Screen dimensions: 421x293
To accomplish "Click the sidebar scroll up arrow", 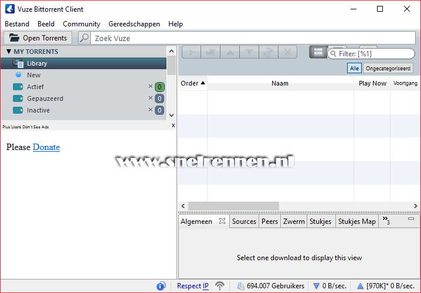I will point(172,51).
